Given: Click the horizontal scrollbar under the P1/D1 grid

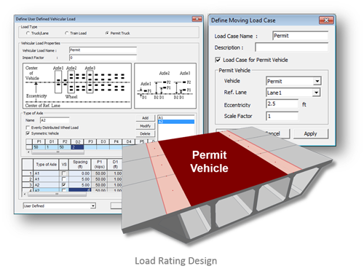Looking at the screenshot, I should coord(58,152).
